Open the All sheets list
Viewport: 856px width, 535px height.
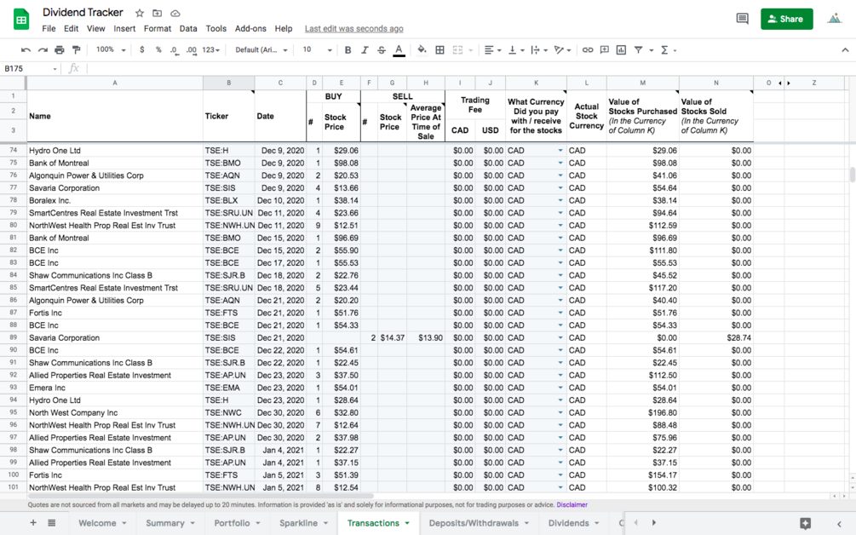click(x=51, y=522)
